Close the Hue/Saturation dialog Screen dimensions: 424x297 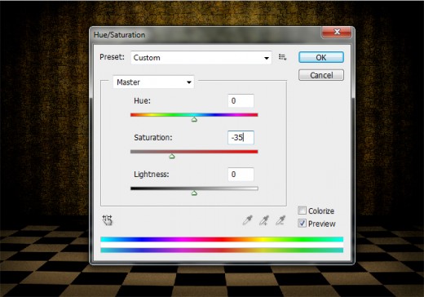click(337, 32)
